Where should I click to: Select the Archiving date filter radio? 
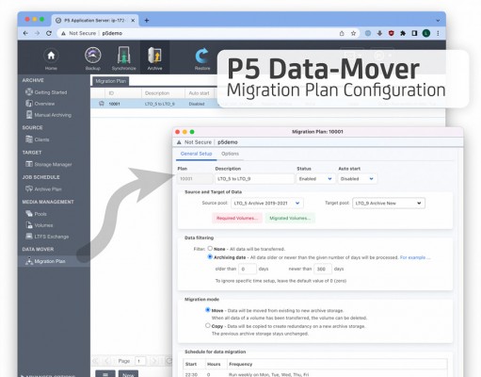tap(210, 256)
